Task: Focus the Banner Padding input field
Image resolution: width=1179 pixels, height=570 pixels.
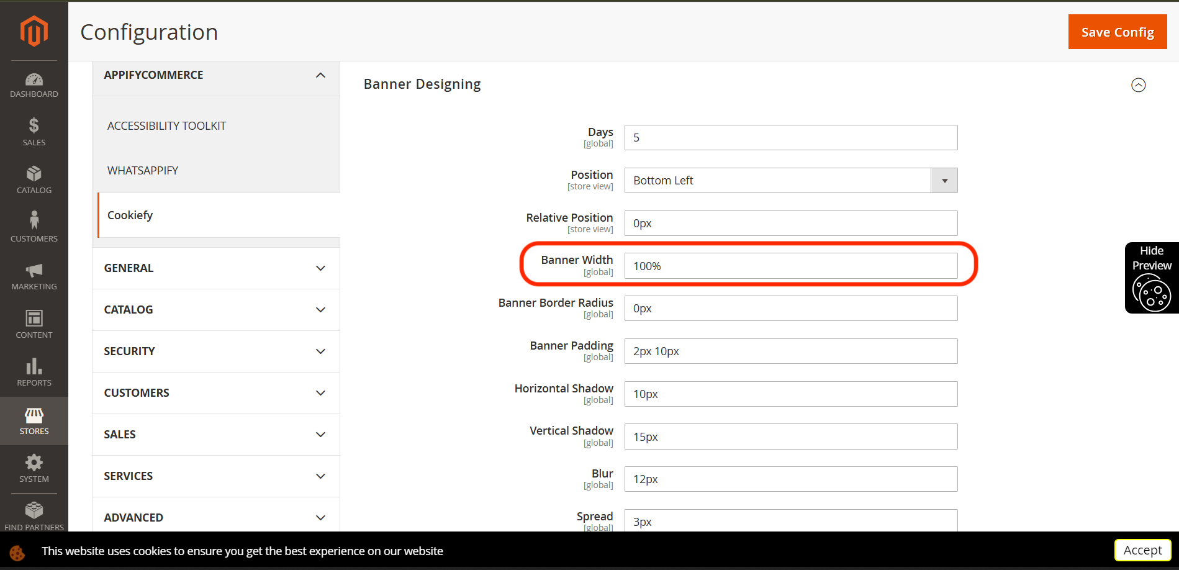Action: pos(791,351)
